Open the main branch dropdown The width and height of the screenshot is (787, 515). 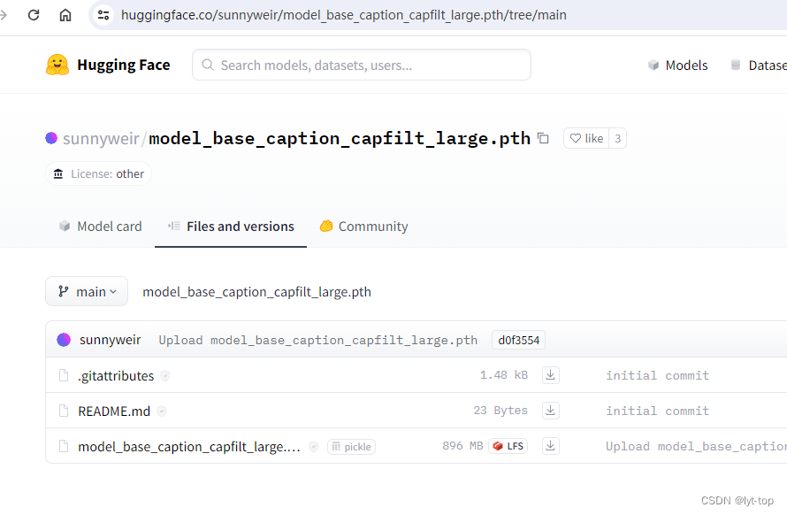click(x=87, y=291)
